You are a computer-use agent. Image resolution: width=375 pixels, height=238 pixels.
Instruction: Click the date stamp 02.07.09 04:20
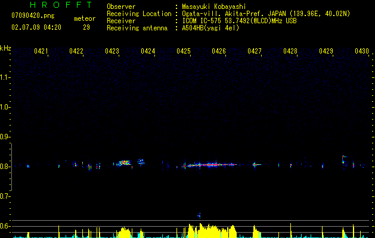click(36, 27)
